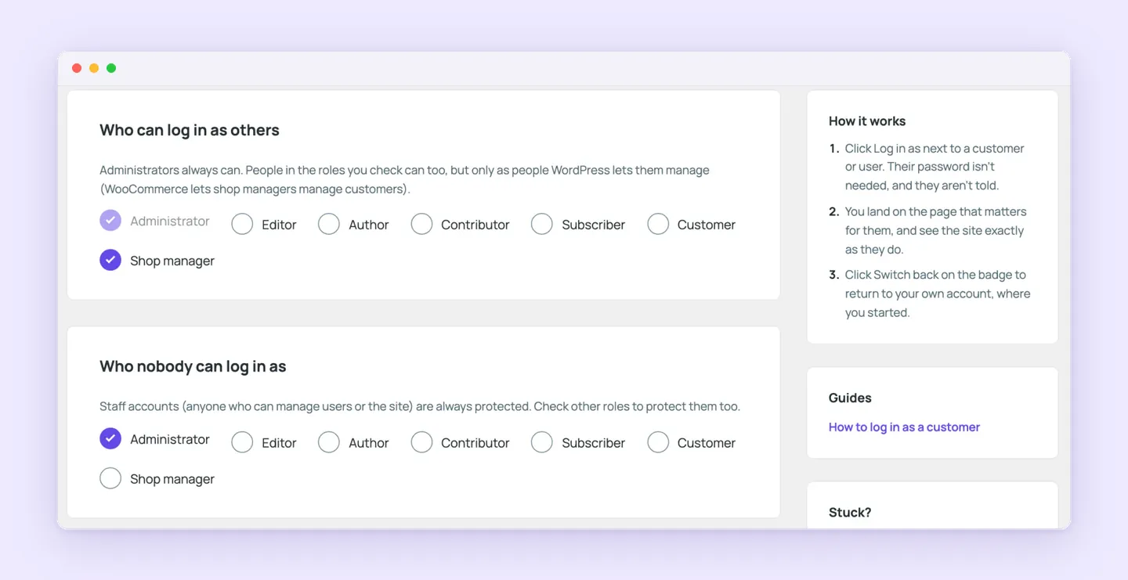This screenshot has height=580, width=1128.
Task: Click the Stuck? heading
Action: 850,513
